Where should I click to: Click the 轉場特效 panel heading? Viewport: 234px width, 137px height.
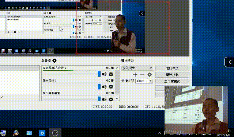[x=127, y=60]
